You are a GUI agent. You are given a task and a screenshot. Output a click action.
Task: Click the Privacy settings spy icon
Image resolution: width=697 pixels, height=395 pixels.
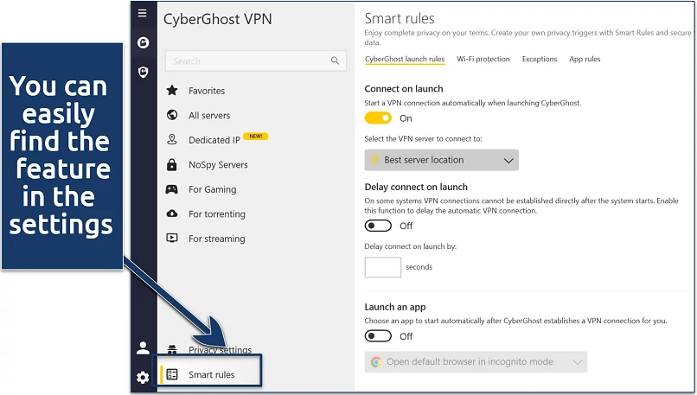click(172, 349)
